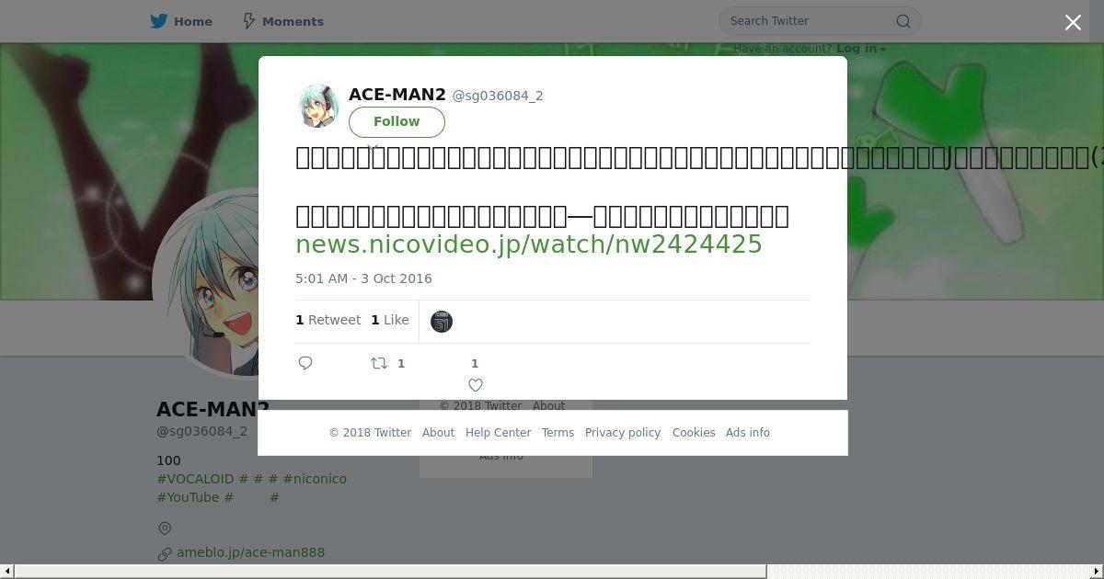Open the news.nicovideo.jp watch link
This screenshot has width=1104, height=579.
click(529, 244)
